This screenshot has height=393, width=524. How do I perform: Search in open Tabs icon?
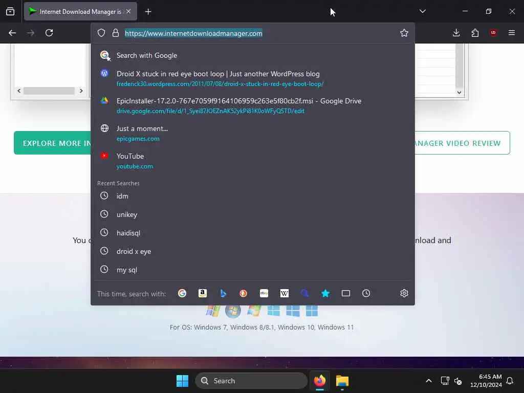[346, 293]
